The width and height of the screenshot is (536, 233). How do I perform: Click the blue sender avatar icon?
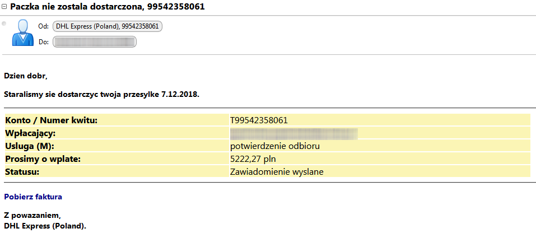[x=23, y=32]
